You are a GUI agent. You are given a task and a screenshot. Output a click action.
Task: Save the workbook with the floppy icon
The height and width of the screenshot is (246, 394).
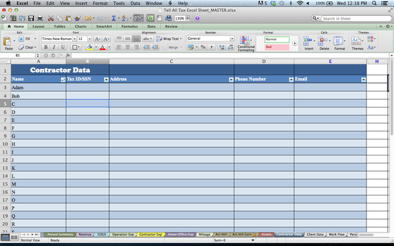point(31,18)
